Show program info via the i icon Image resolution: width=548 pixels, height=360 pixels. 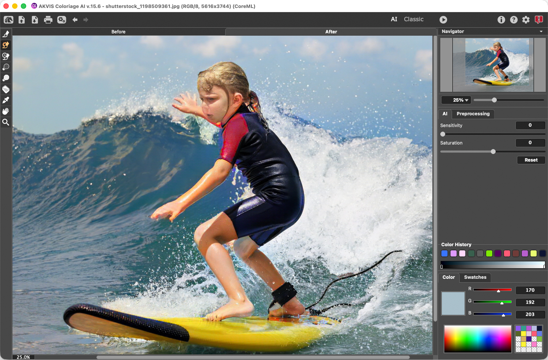501,20
